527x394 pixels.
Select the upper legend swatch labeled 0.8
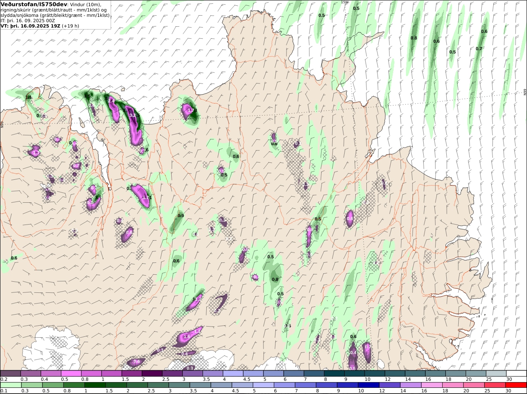(91, 373)
